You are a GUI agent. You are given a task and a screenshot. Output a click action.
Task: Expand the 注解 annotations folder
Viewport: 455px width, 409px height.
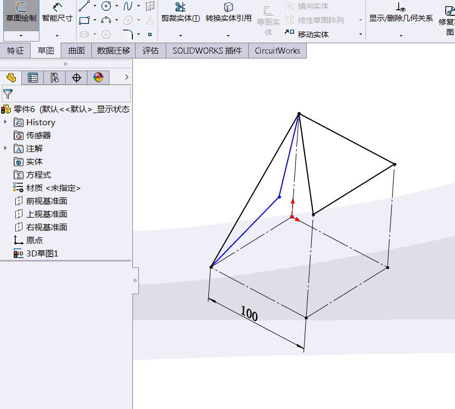tap(5, 148)
